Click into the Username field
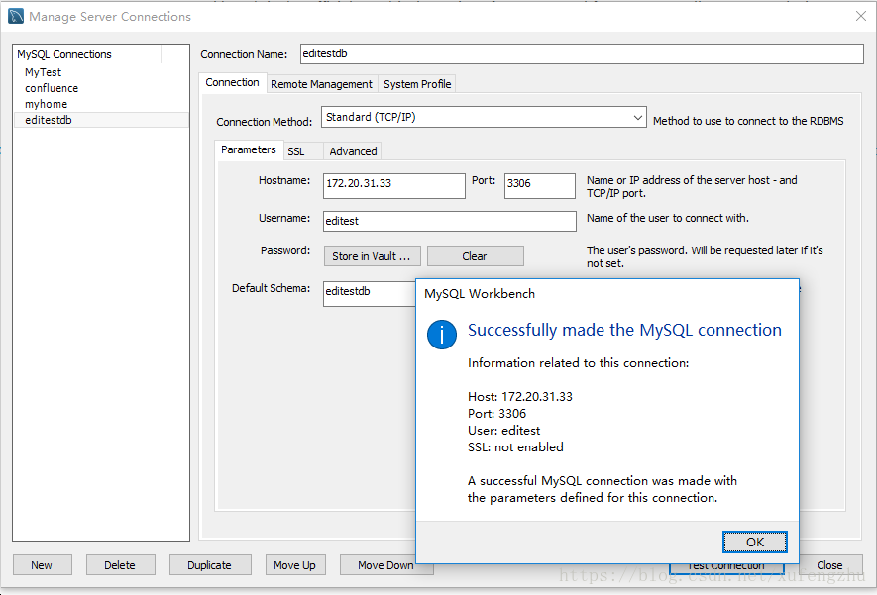 [x=450, y=221]
